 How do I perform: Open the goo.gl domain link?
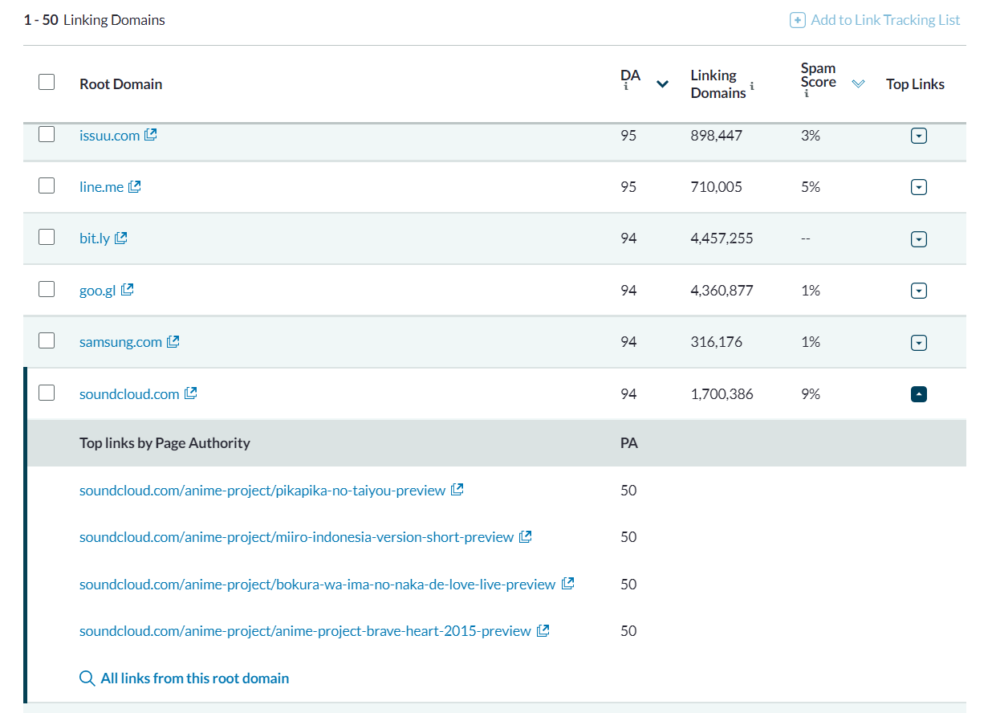click(97, 290)
